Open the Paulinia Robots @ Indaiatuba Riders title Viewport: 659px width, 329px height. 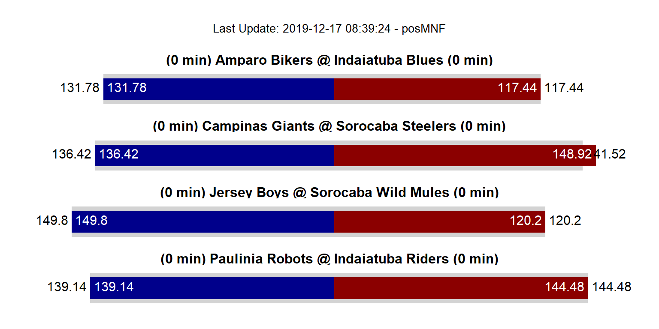[x=329, y=259]
